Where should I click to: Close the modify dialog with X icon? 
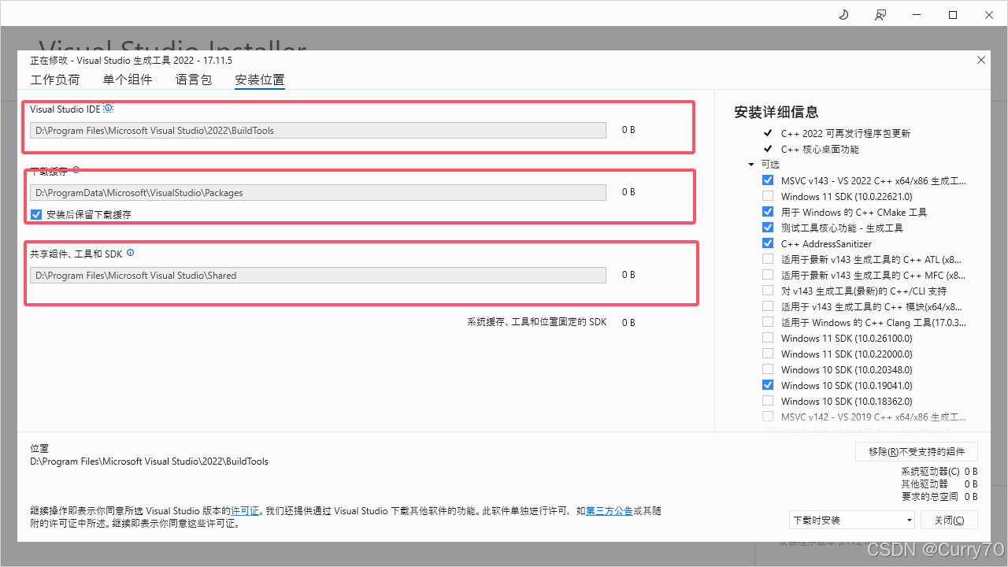(x=980, y=60)
